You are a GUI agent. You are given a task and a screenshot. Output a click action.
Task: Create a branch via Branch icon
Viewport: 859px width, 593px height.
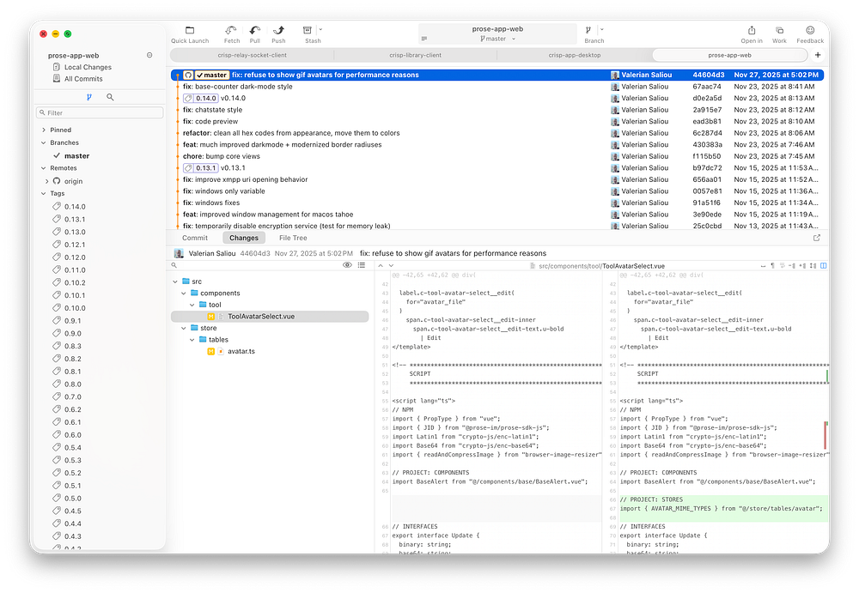coord(589,31)
